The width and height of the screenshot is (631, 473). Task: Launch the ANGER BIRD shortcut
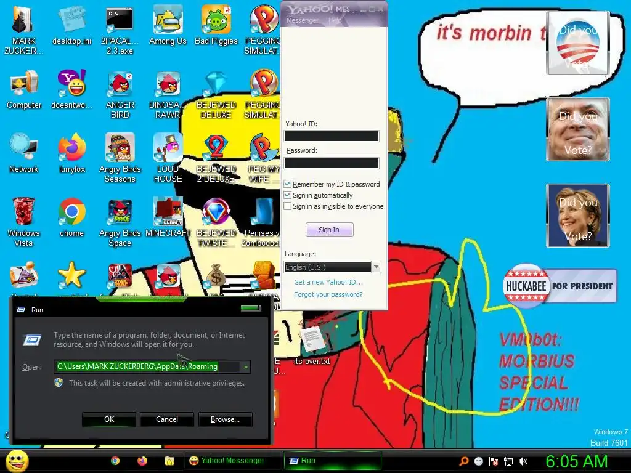120,94
